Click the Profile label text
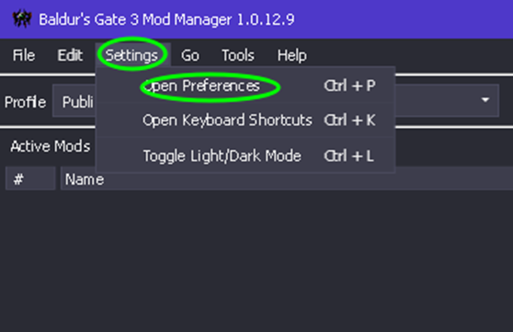This screenshot has height=332, width=513. tap(25, 102)
